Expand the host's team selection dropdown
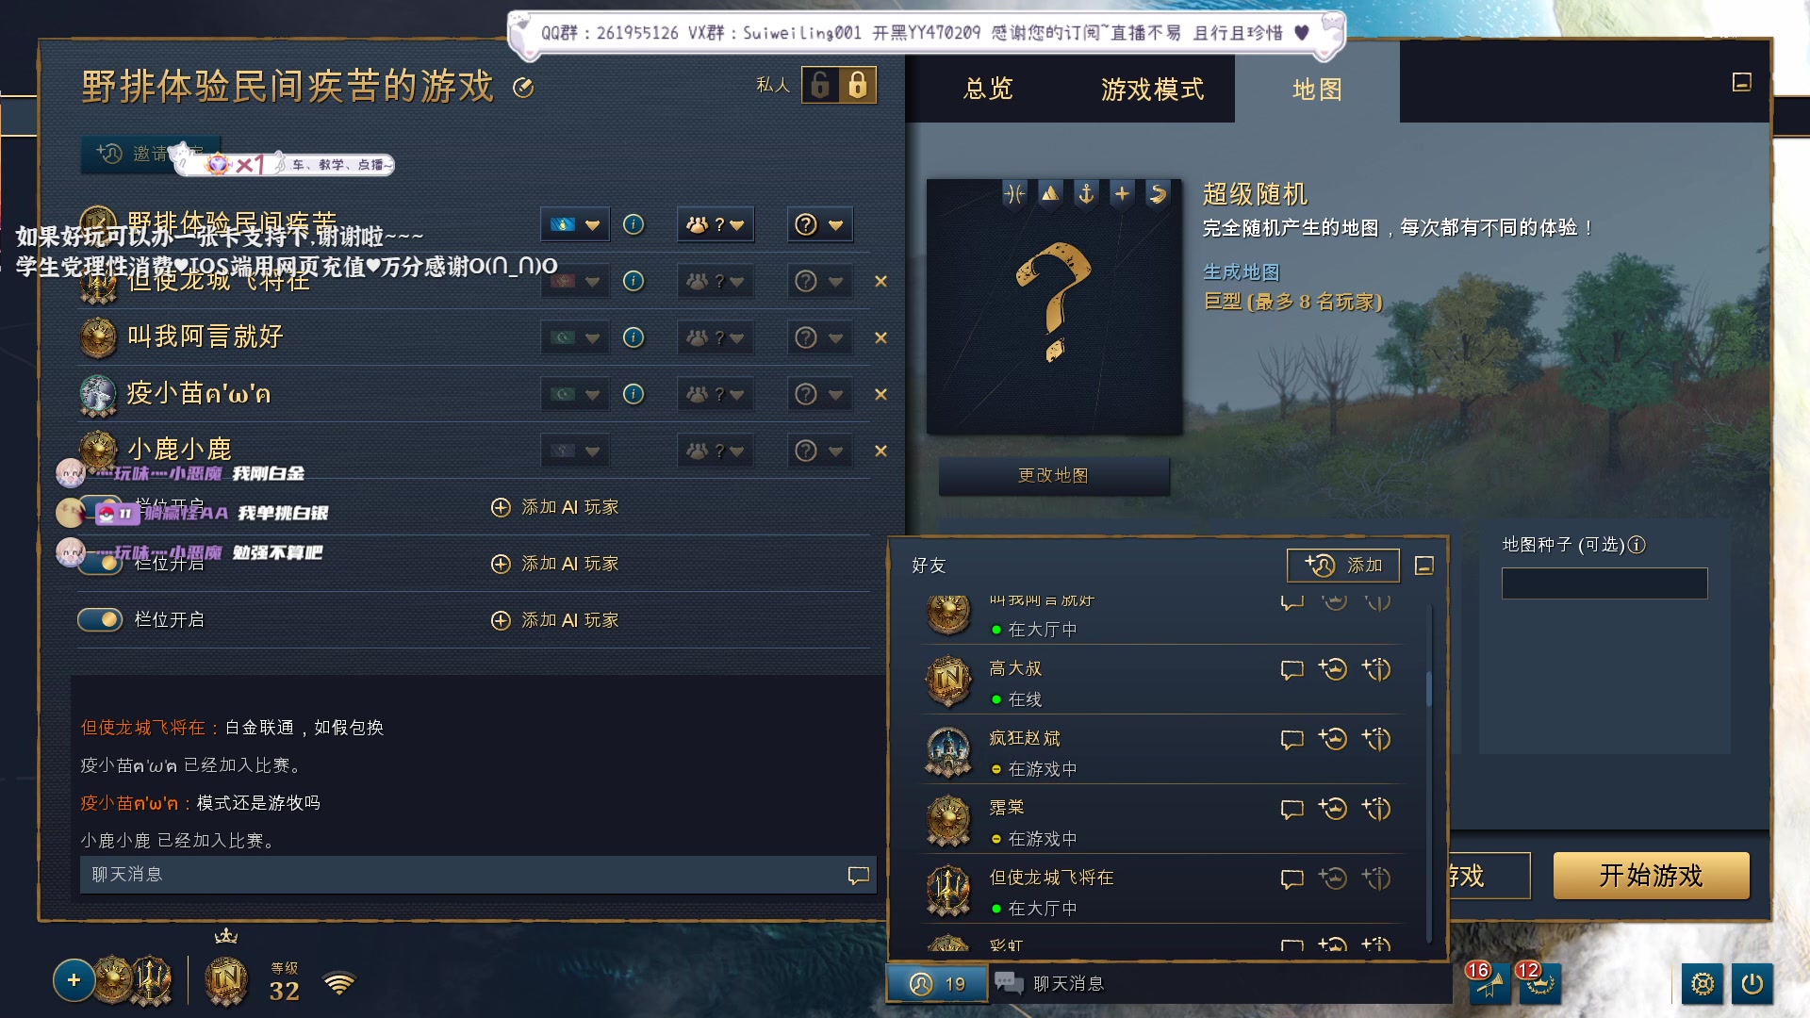The width and height of the screenshot is (1810, 1018). pos(716,224)
